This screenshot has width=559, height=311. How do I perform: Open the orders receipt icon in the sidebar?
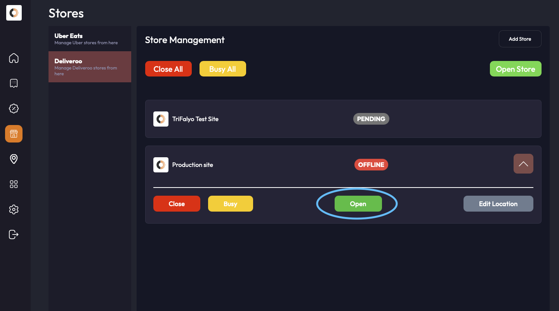14,83
